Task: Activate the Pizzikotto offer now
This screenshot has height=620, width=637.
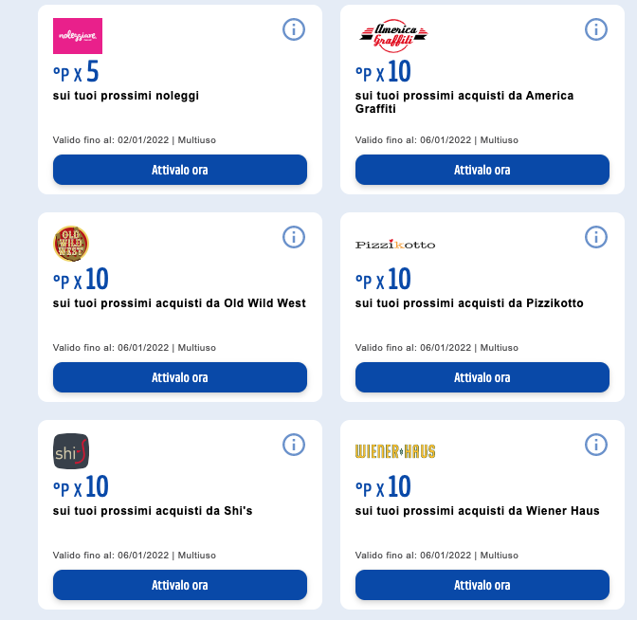Action: 482,377
